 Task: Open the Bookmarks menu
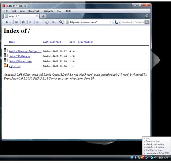coord(34,11)
